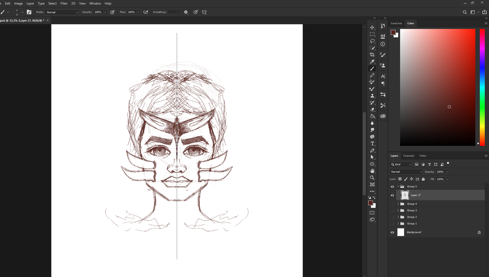
Task: Select the Clone Stamp tool
Action: point(372,96)
